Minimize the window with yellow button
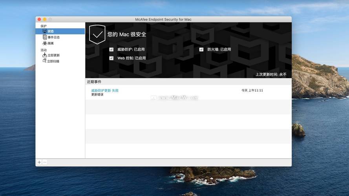The width and height of the screenshot is (349, 196). click(x=45, y=19)
